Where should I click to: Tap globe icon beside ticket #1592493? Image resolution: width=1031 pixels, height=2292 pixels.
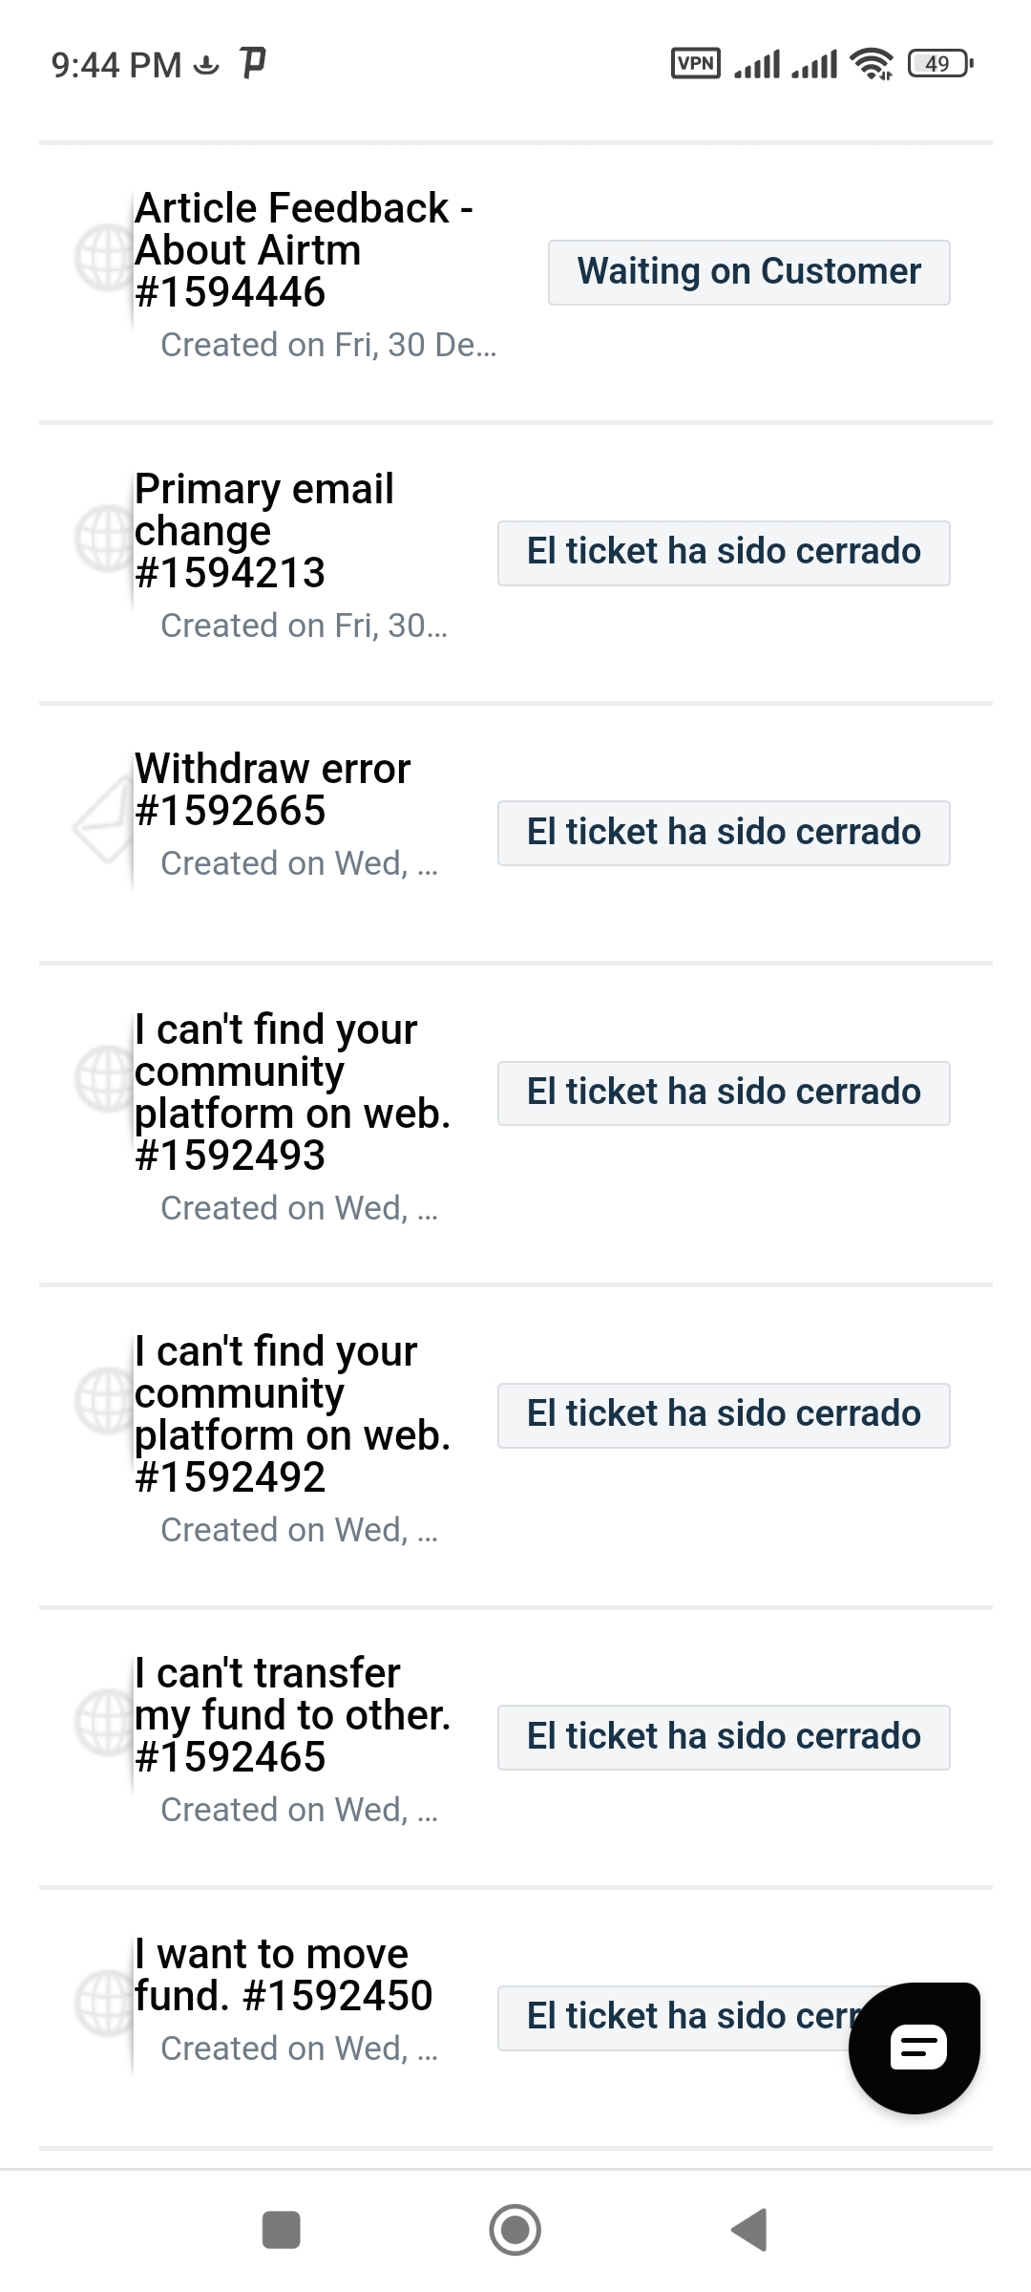point(103,1079)
